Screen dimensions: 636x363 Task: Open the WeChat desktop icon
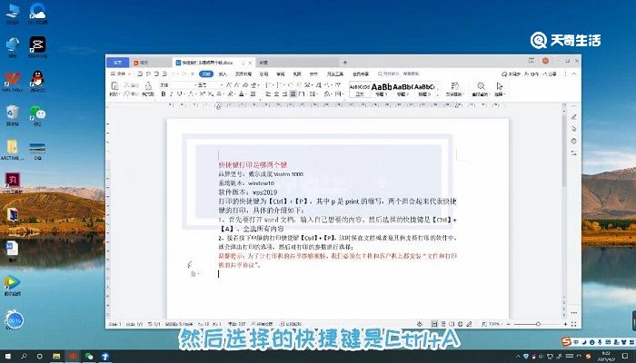pyautogui.click(x=37, y=113)
